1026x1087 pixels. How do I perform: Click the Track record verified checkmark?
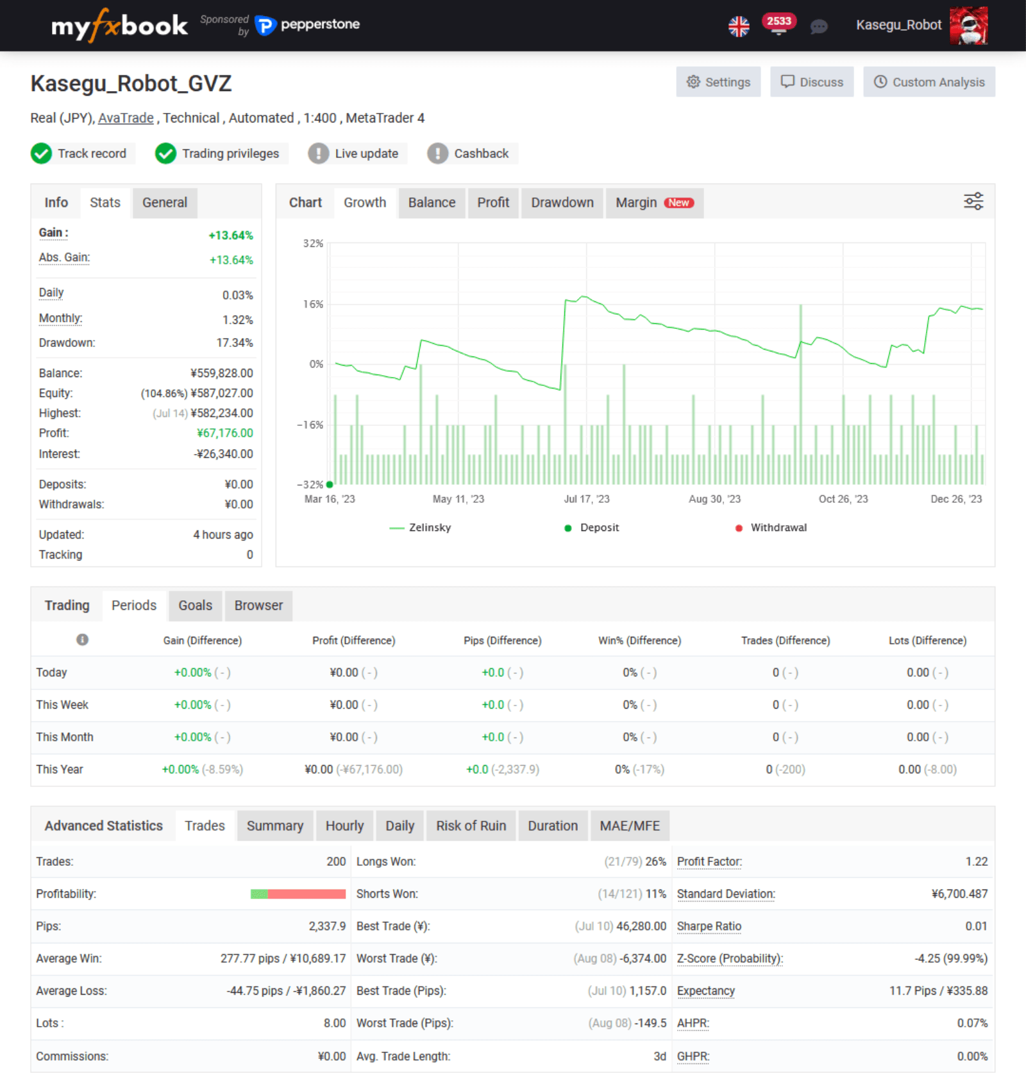click(x=42, y=154)
